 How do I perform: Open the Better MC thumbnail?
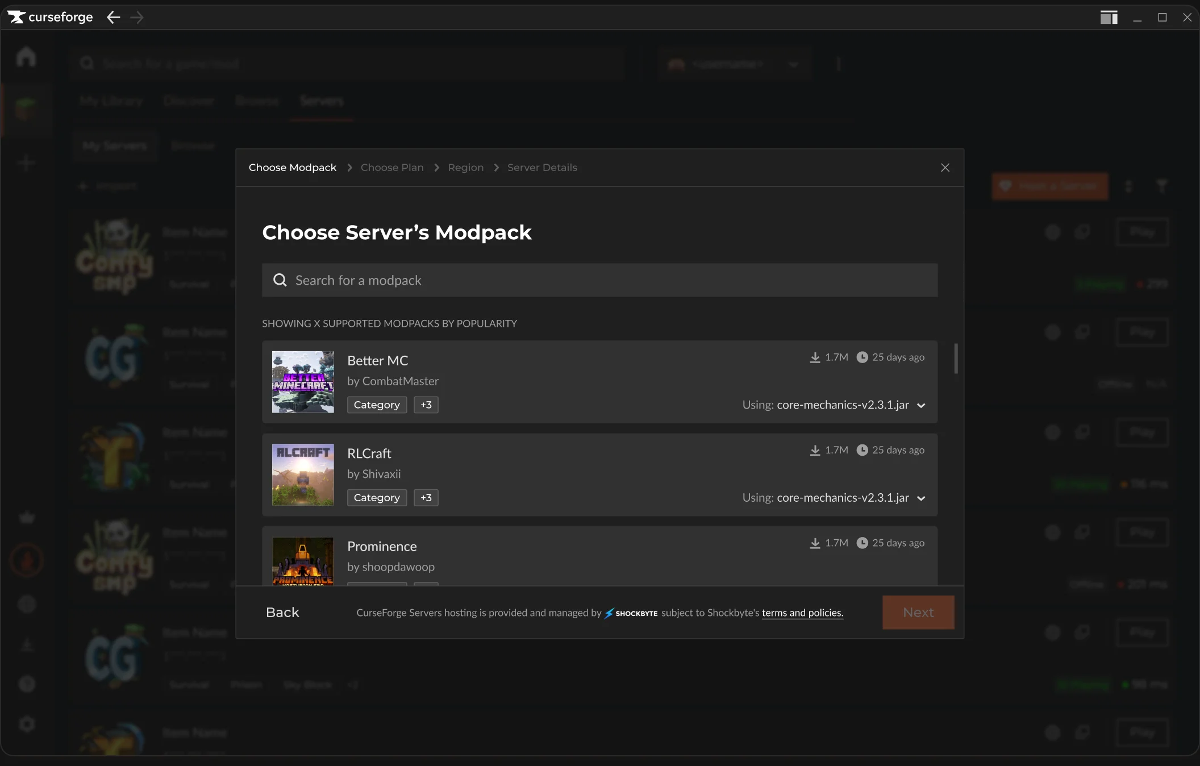click(303, 382)
